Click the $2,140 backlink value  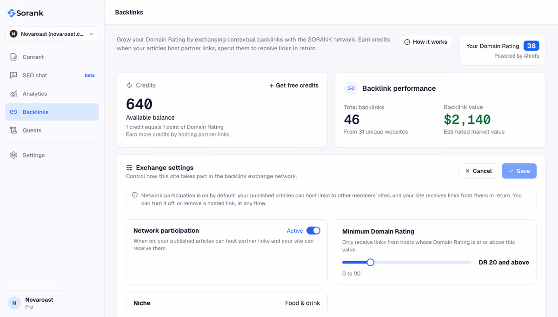click(x=467, y=120)
